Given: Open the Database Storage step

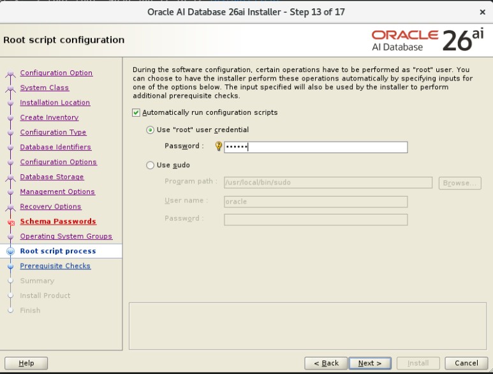Looking at the screenshot, I should 52,177.
